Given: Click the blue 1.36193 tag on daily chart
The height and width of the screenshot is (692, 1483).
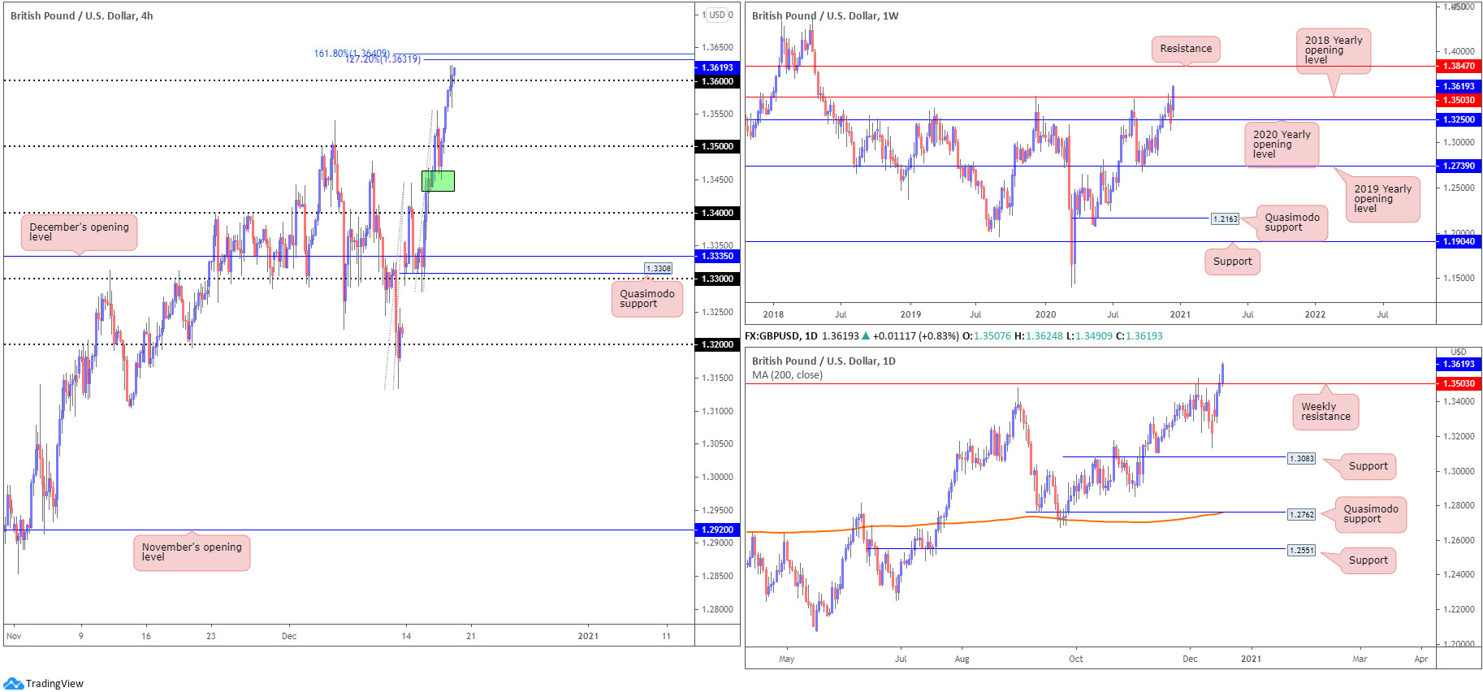Looking at the screenshot, I should [x=1459, y=364].
